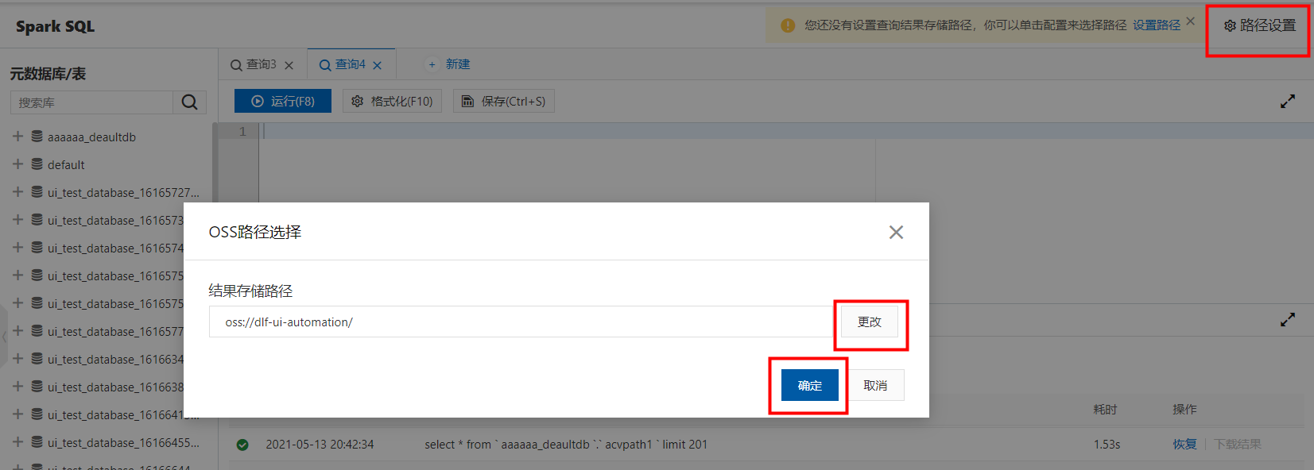Close the 查询3 tab
The height and width of the screenshot is (470, 1314).
[x=289, y=65]
